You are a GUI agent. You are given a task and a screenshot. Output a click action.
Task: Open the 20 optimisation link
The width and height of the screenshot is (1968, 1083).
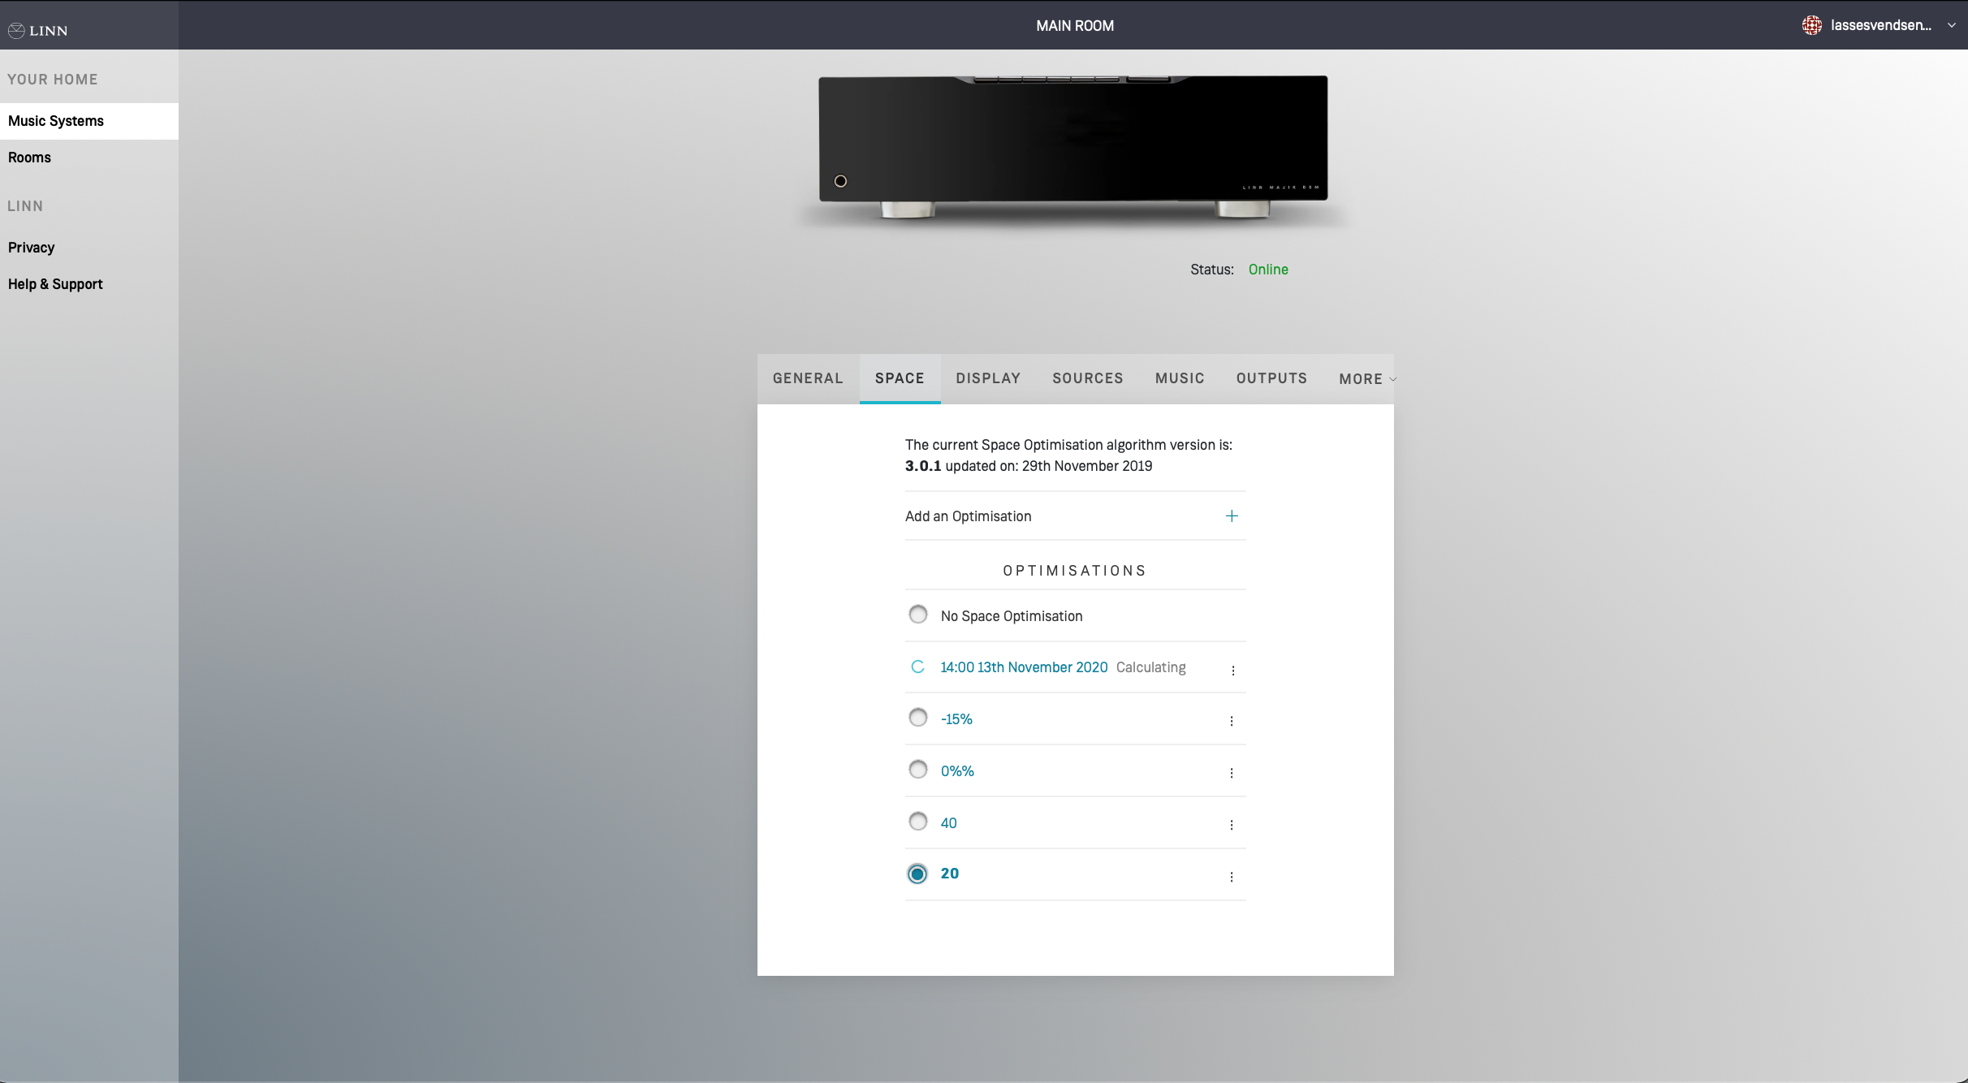[950, 874]
